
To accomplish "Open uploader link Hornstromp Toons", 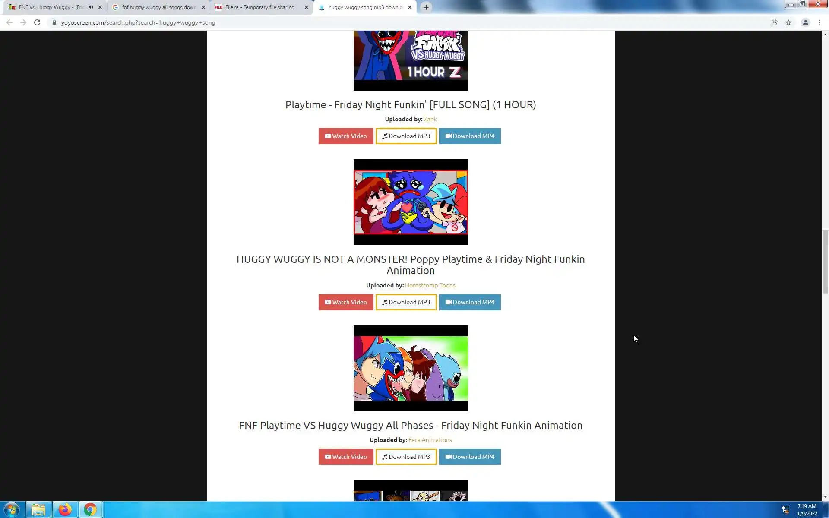I will point(430,285).
